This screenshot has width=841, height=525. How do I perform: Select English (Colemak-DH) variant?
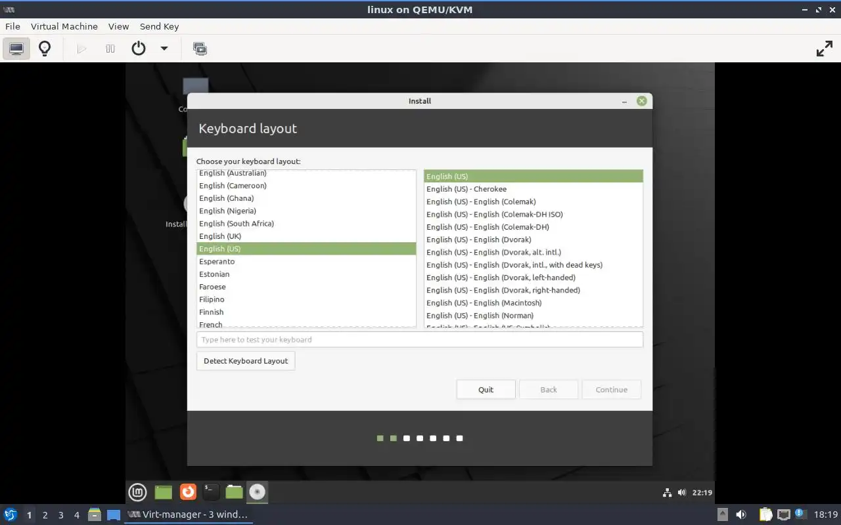point(534,227)
